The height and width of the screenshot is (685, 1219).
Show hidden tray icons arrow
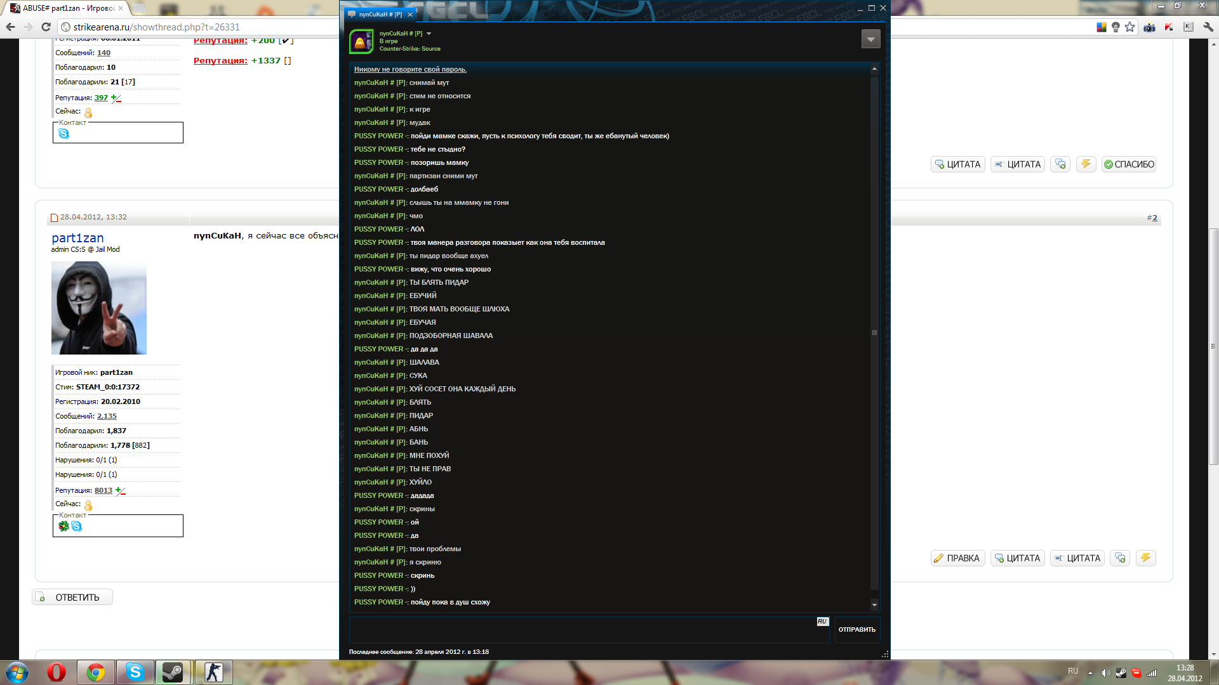[x=1090, y=673]
